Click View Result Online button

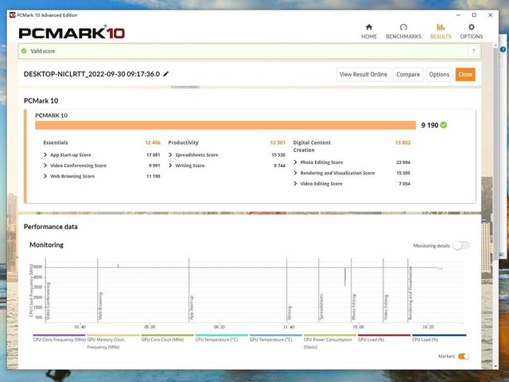363,74
